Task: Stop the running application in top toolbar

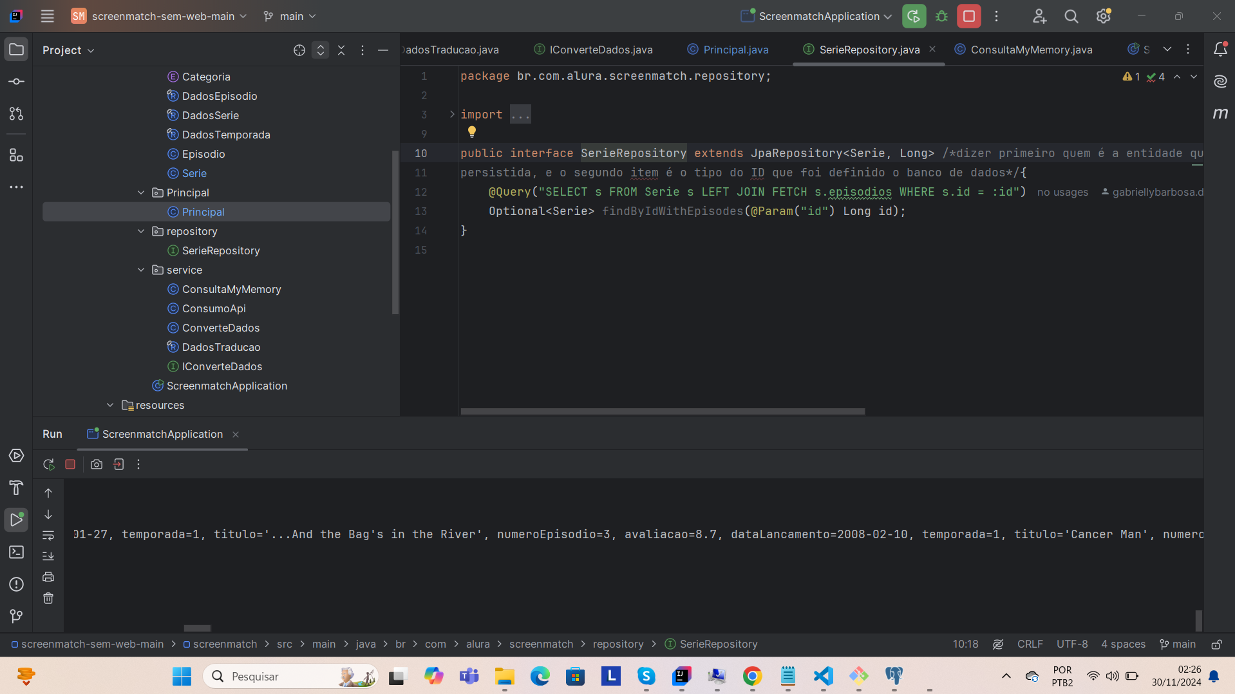Action: point(969,16)
